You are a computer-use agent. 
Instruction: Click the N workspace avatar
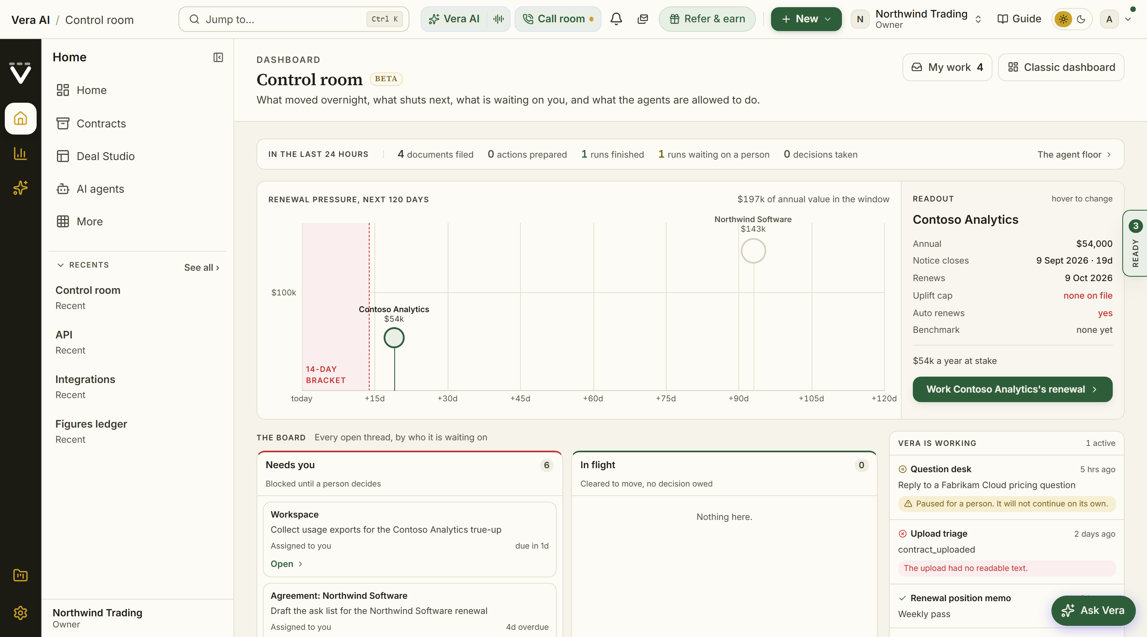click(x=860, y=19)
